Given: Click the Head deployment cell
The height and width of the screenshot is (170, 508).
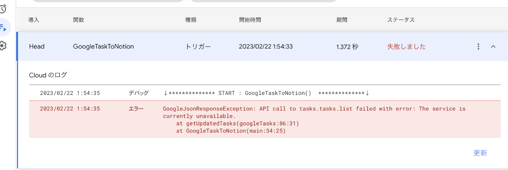Looking at the screenshot, I should point(37,46).
